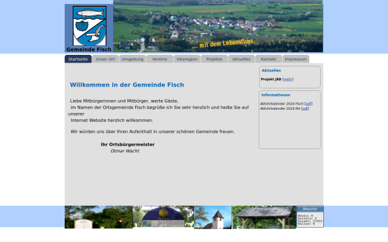The width and height of the screenshot is (388, 242).
Task: Click the chapel tower thumbnail
Action: pyautogui.click(x=213, y=217)
